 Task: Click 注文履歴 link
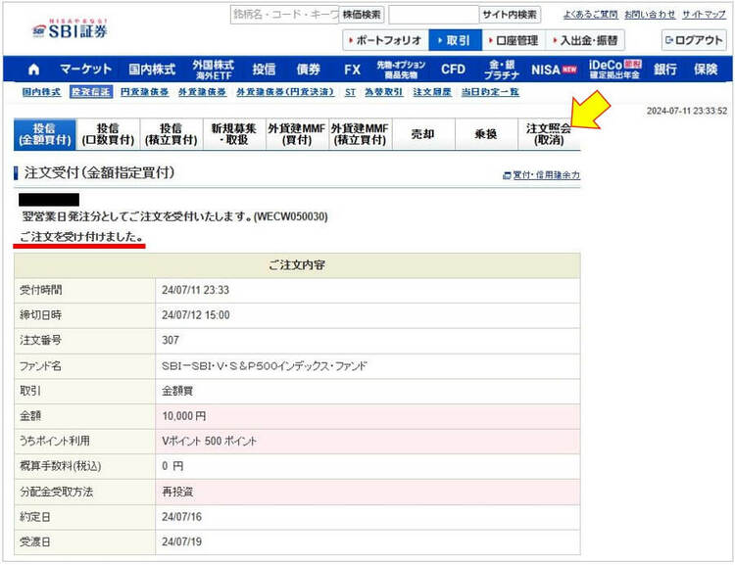coord(432,92)
